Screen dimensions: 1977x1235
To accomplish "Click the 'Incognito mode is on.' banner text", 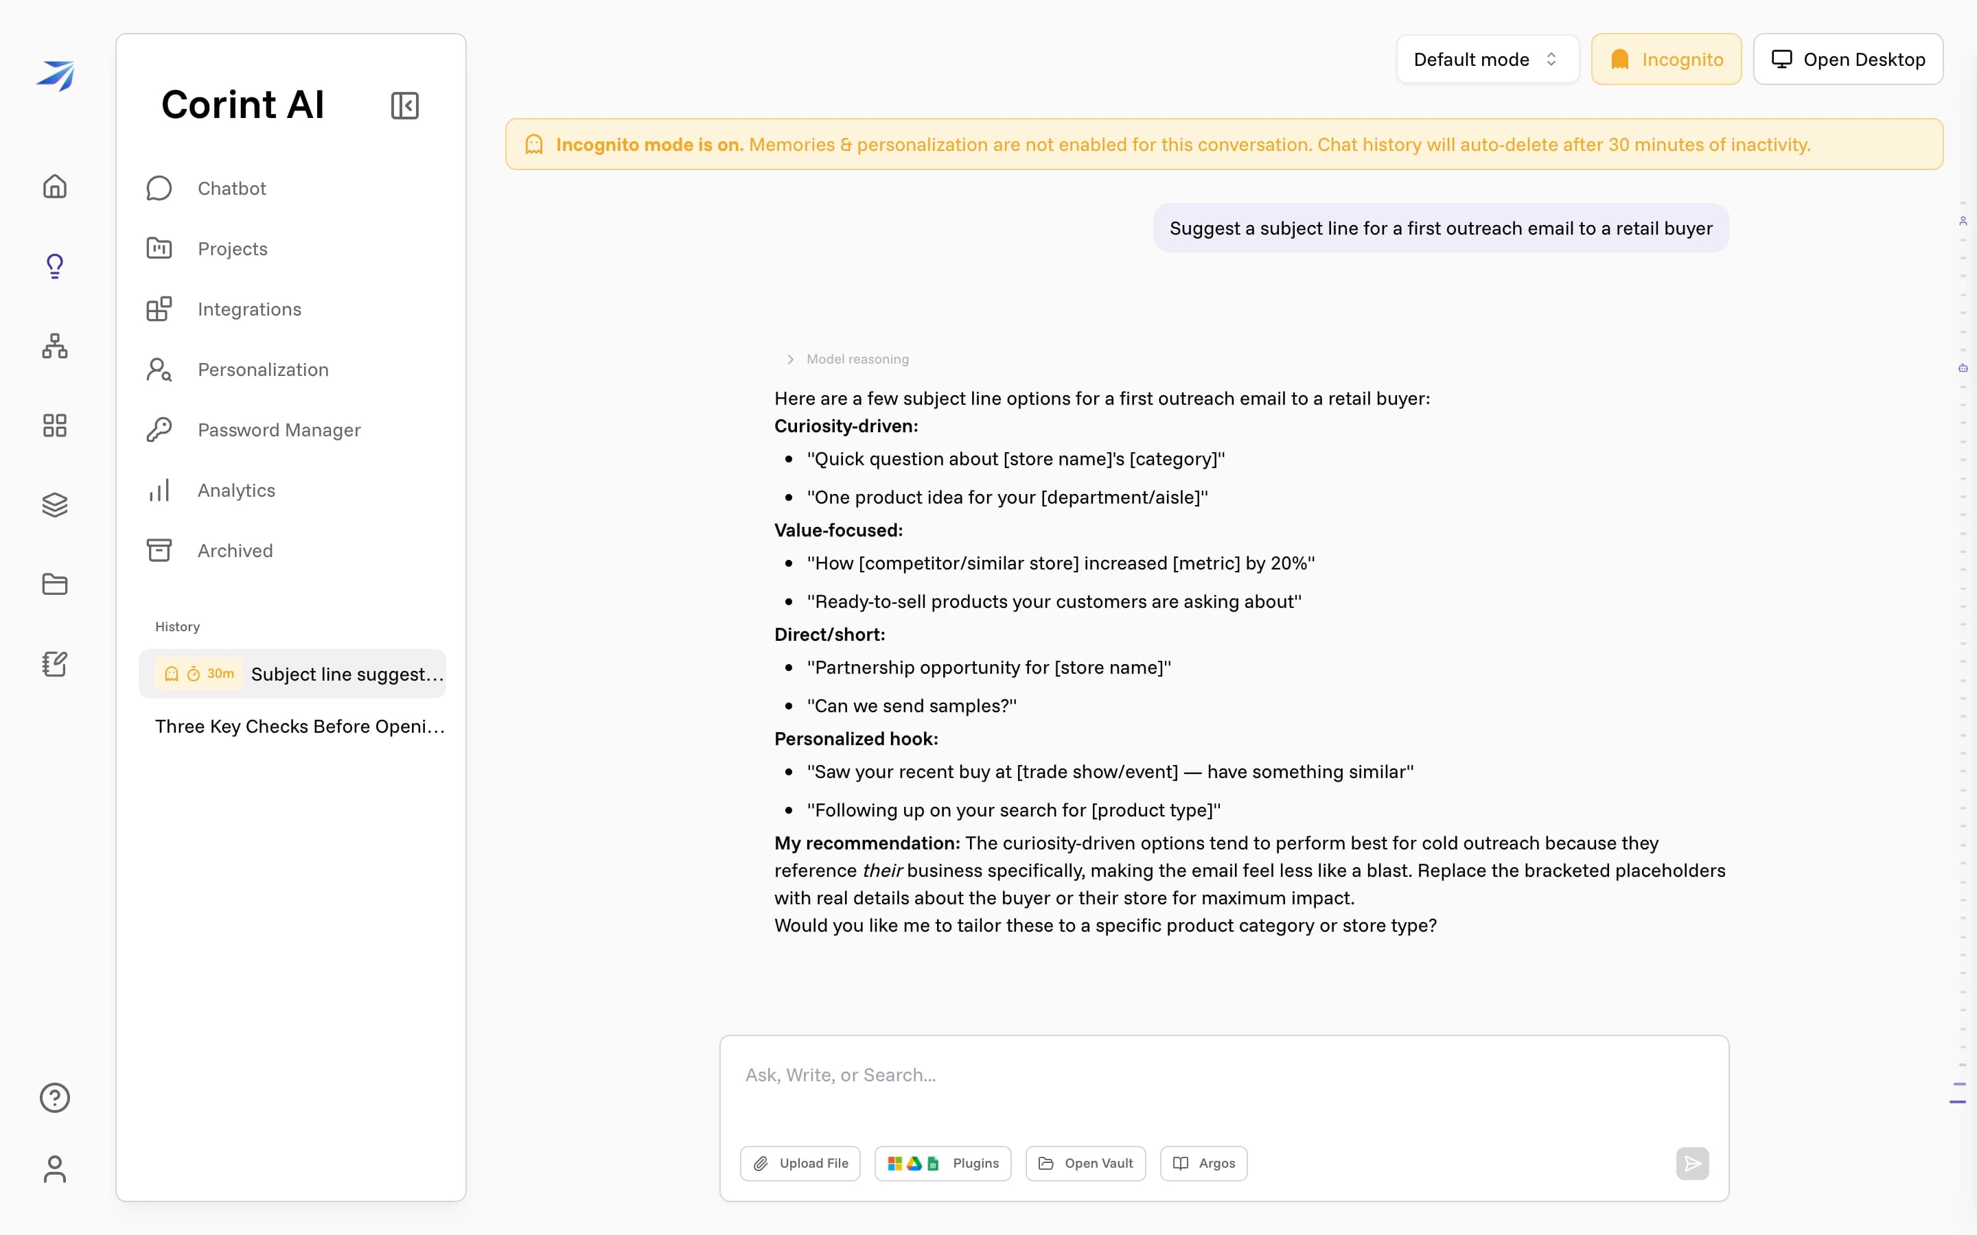I will [x=649, y=145].
